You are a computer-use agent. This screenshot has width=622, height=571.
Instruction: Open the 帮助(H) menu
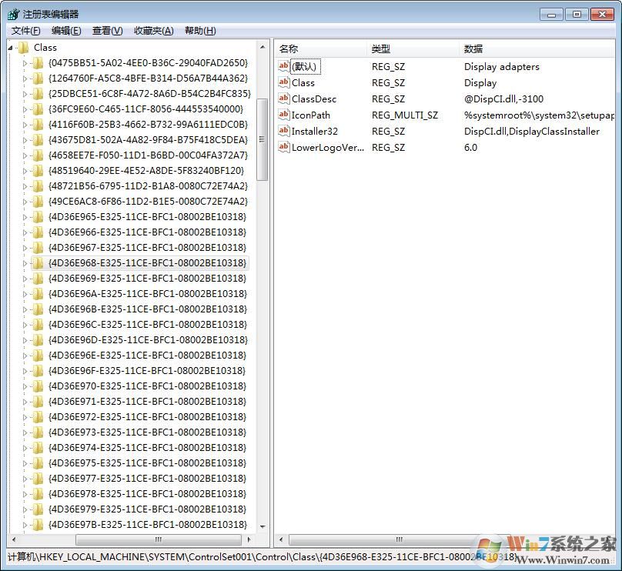tap(200, 31)
